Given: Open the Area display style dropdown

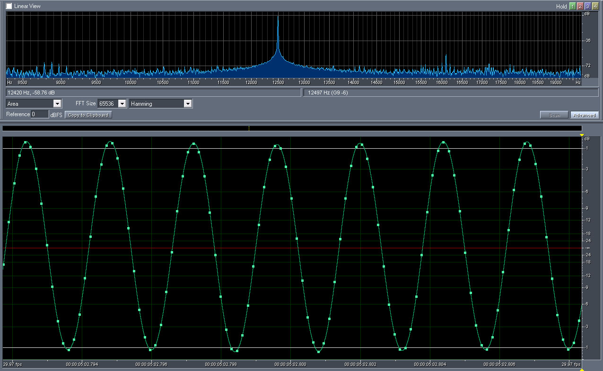Looking at the screenshot, I should pos(57,103).
